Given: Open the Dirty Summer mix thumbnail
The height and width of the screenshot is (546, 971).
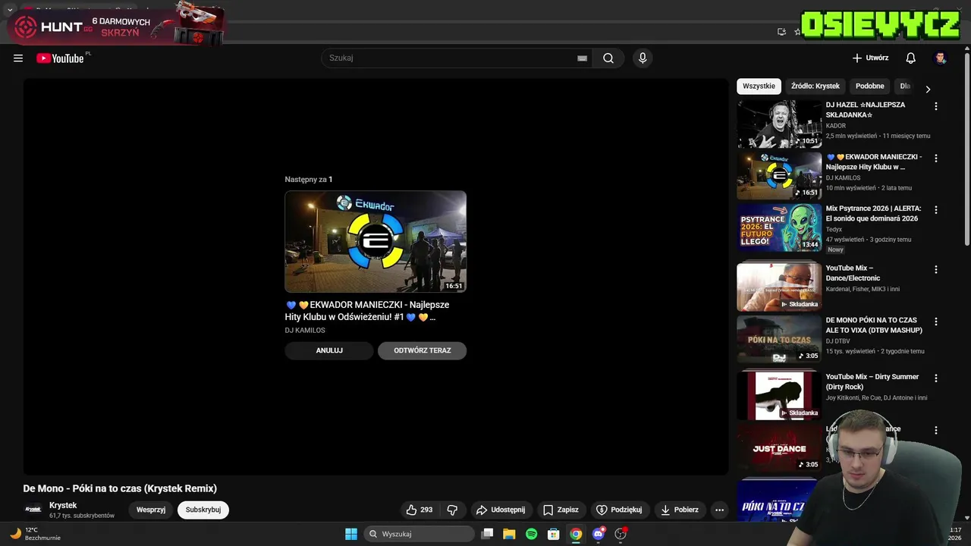Looking at the screenshot, I should point(779,395).
